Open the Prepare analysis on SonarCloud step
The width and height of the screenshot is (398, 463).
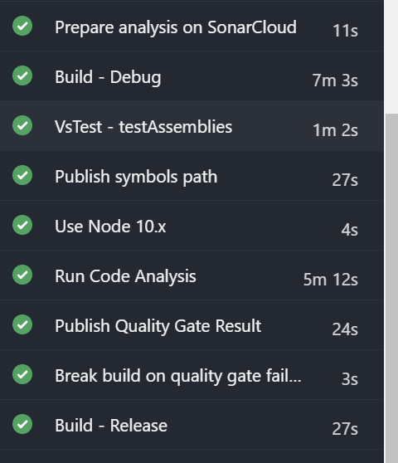192,26
